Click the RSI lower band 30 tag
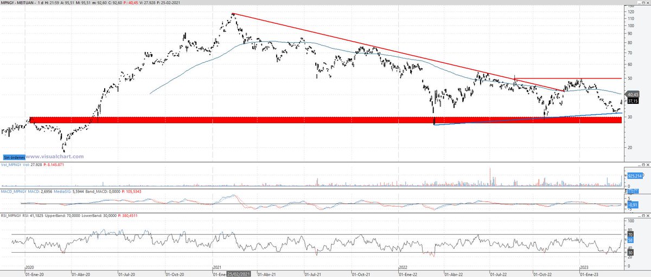 (630, 252)
